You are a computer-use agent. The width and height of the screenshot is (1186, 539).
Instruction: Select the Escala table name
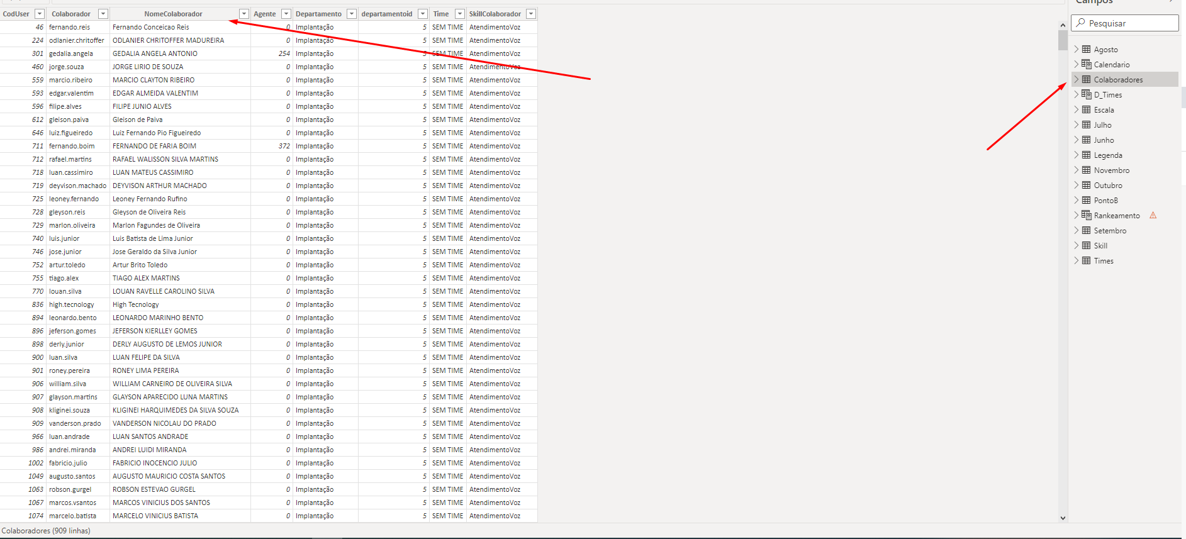(1104, 110)
